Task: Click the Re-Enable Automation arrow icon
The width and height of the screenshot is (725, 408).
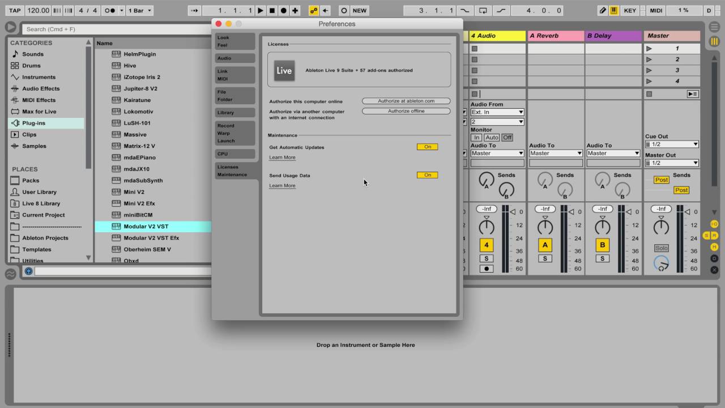Action: 325,10
